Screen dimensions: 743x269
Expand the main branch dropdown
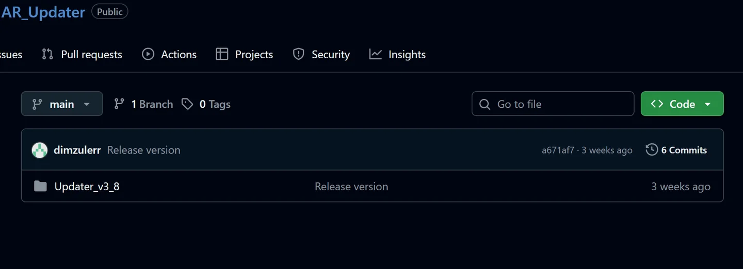coord(62,104)
